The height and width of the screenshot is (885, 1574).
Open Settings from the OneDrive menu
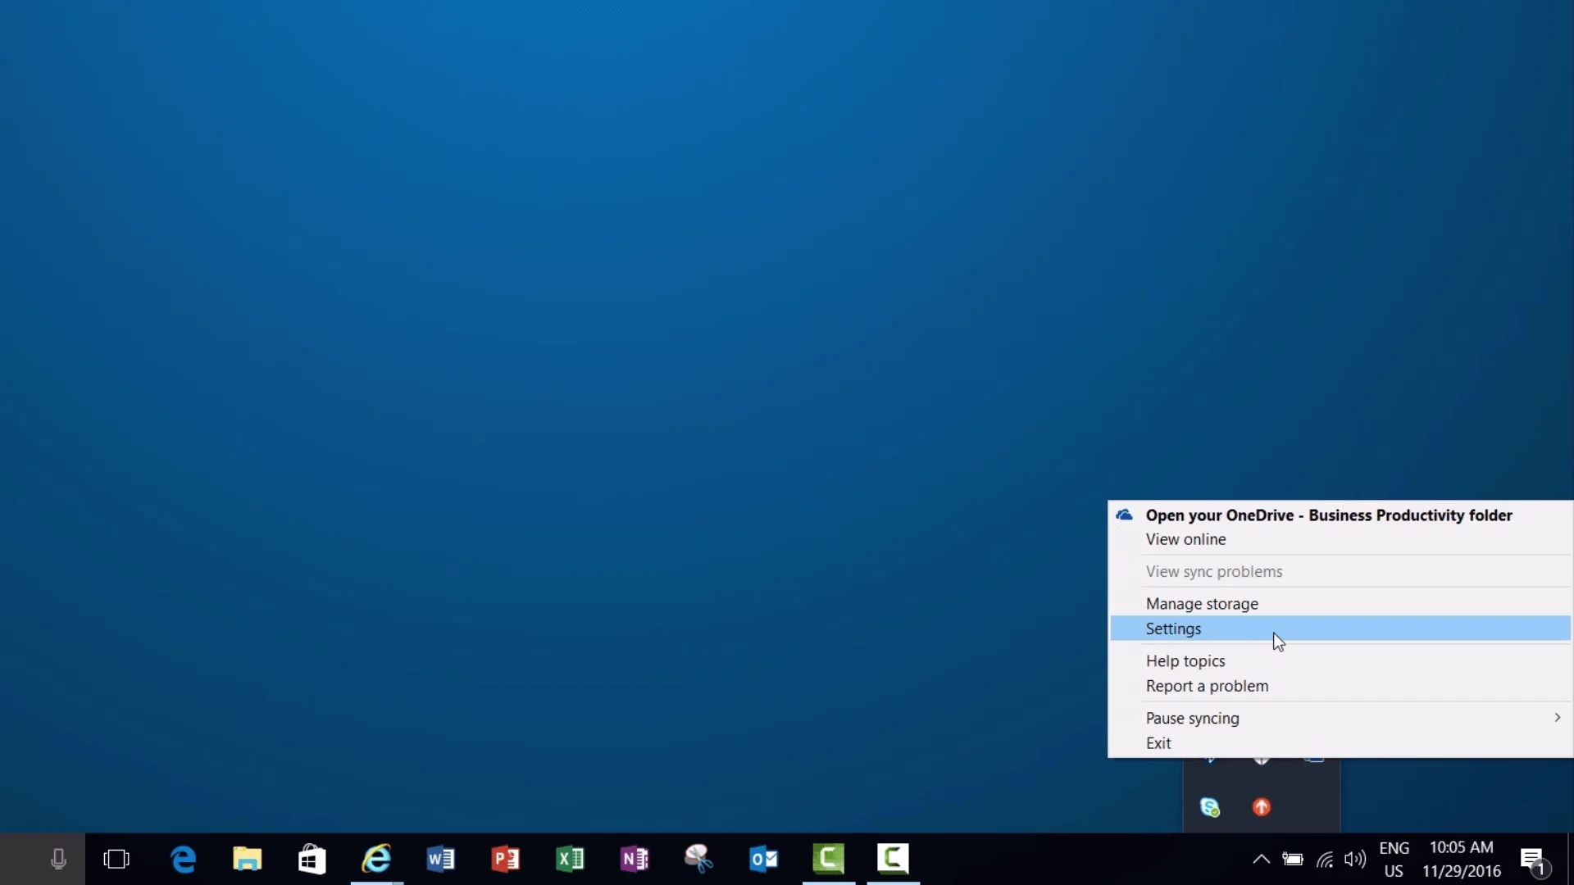pyautogui.click(x=1340, y=629)
